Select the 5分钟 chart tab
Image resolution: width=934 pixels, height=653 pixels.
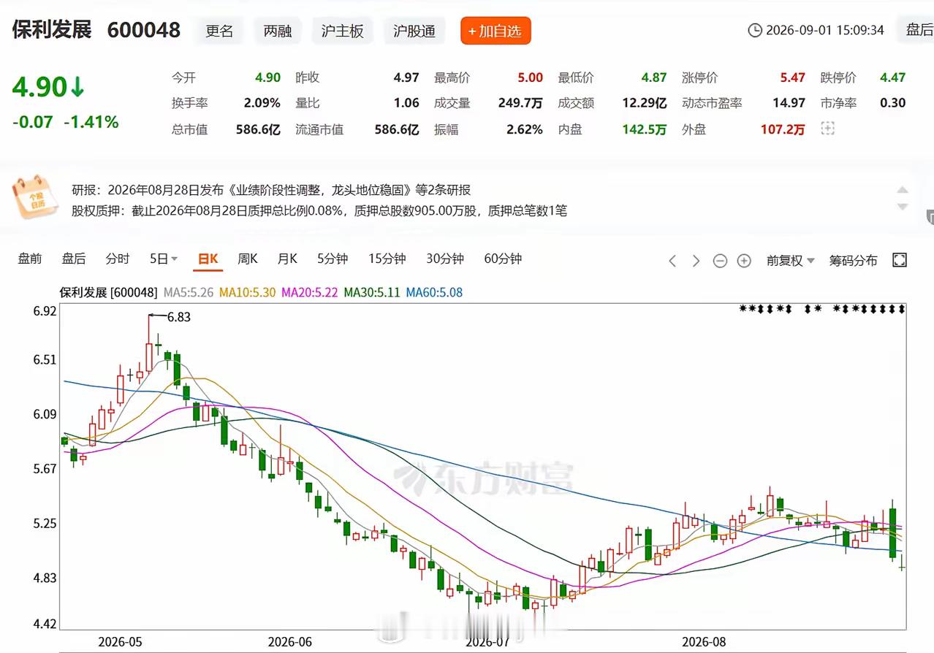[x=333, y=259]
